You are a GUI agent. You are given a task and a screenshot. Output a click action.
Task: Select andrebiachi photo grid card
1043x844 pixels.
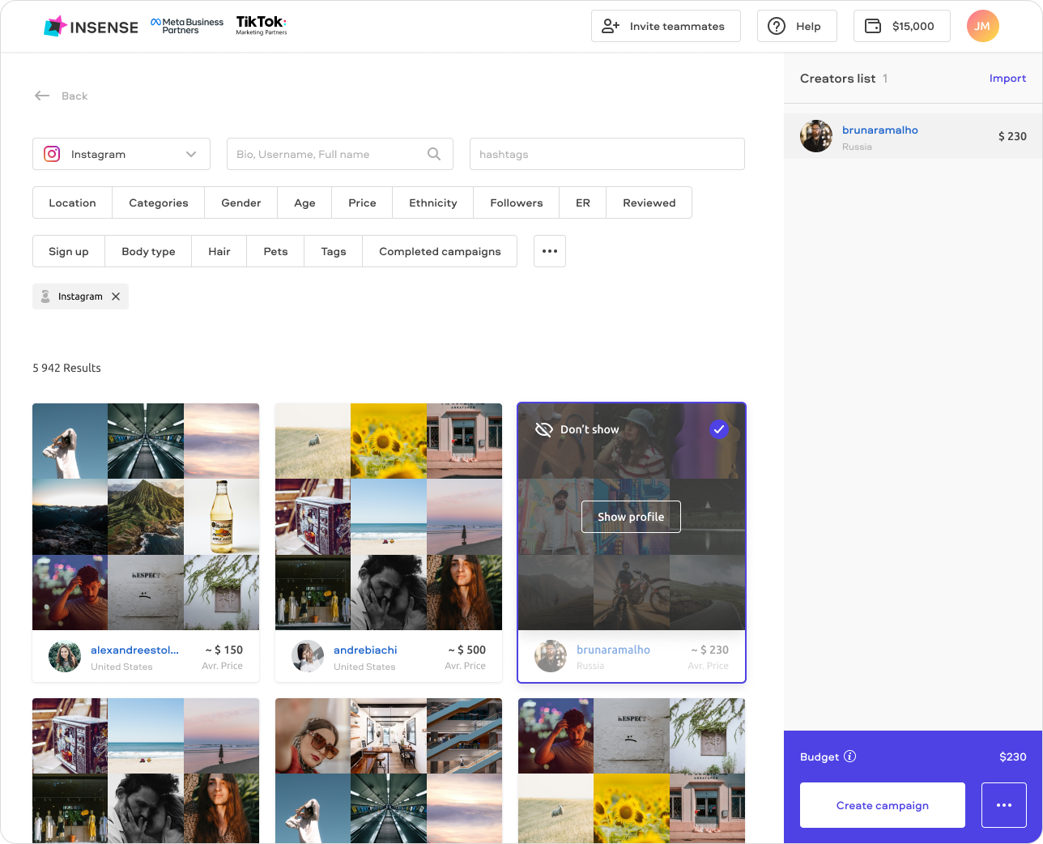(389, 517)
